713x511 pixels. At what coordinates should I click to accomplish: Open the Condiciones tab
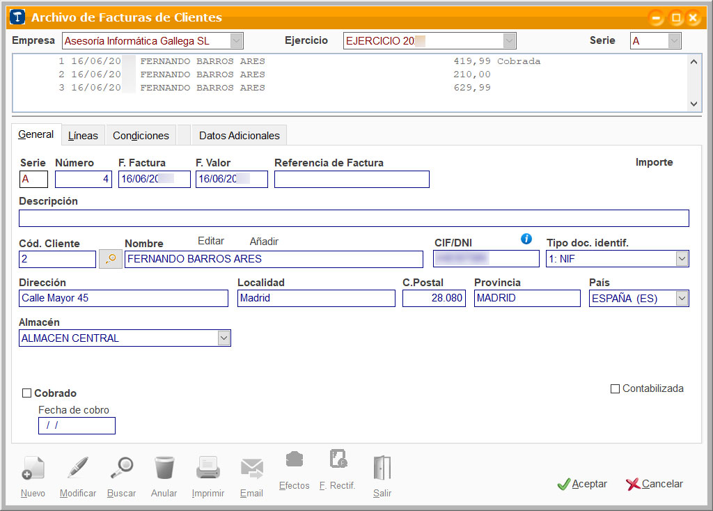(141, 136)
